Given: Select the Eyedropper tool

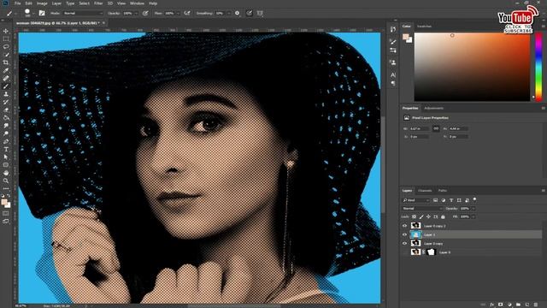Looking at the screenshot, I should [6, 70].
